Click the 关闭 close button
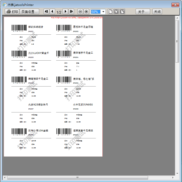Viewport: 182px width, 182px height. click(157, 11)
